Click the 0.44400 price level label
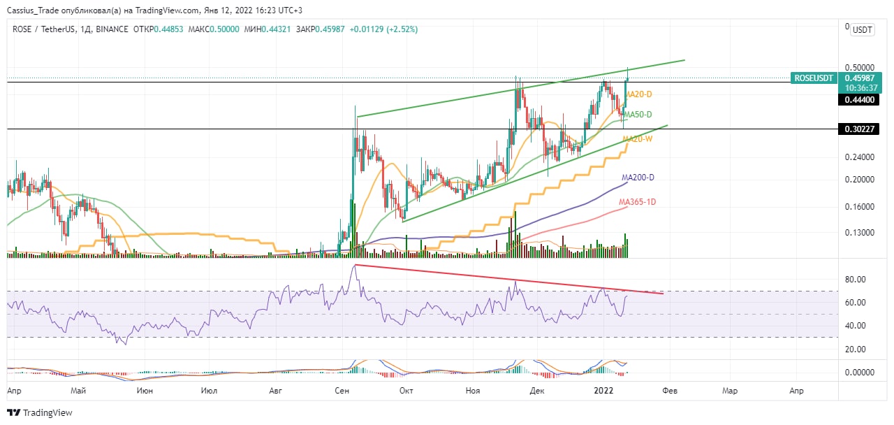The width and height of the screenshot is (894, 425). [858, 100]
